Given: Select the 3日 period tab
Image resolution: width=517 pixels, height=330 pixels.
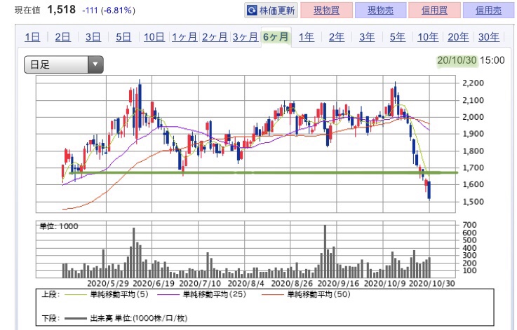Looking at the screenshot, I should [93, 37].
